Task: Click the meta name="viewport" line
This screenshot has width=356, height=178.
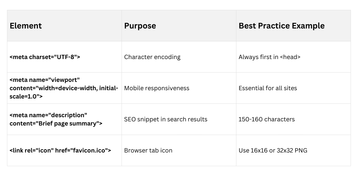Action: (x=45, y=80)
